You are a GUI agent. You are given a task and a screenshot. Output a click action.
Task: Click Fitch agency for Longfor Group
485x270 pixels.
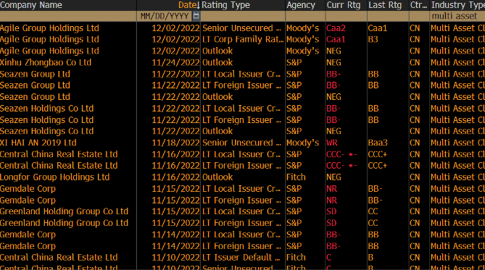(296, 177)
